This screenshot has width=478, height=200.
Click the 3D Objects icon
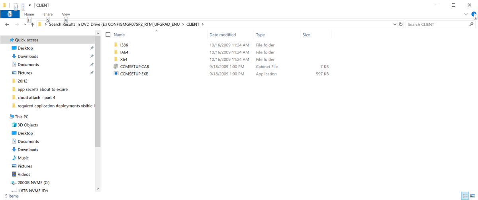coord(14,125)
